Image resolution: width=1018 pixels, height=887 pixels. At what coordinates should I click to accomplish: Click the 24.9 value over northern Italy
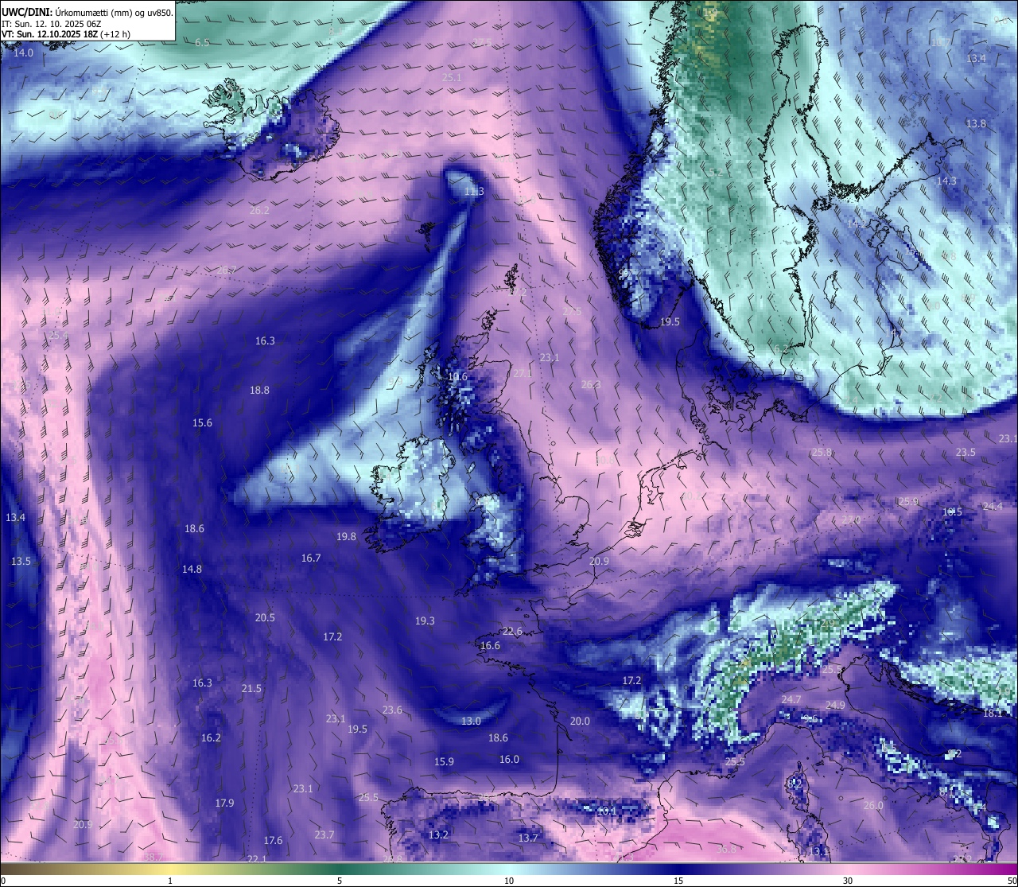pos(835,705)
